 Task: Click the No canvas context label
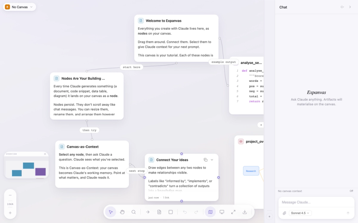pyautogui.click(x=290, y=191)
